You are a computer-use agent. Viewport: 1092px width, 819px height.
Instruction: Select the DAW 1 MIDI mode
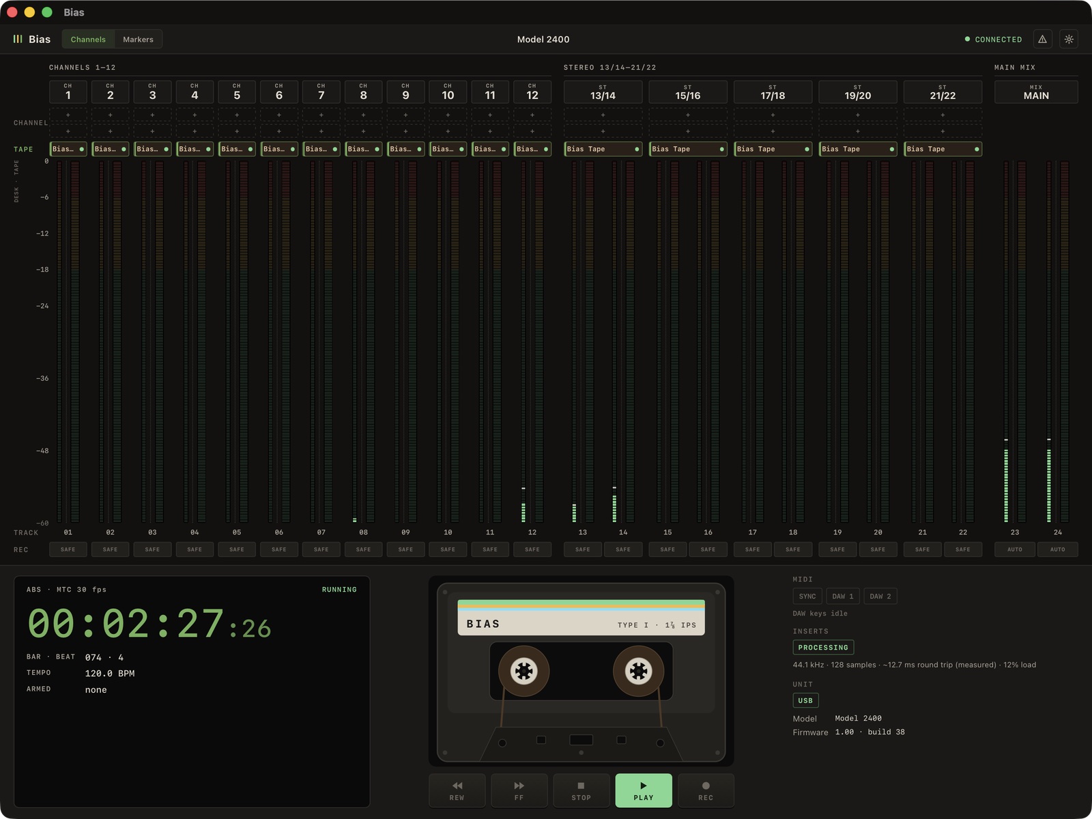[843, 597]
